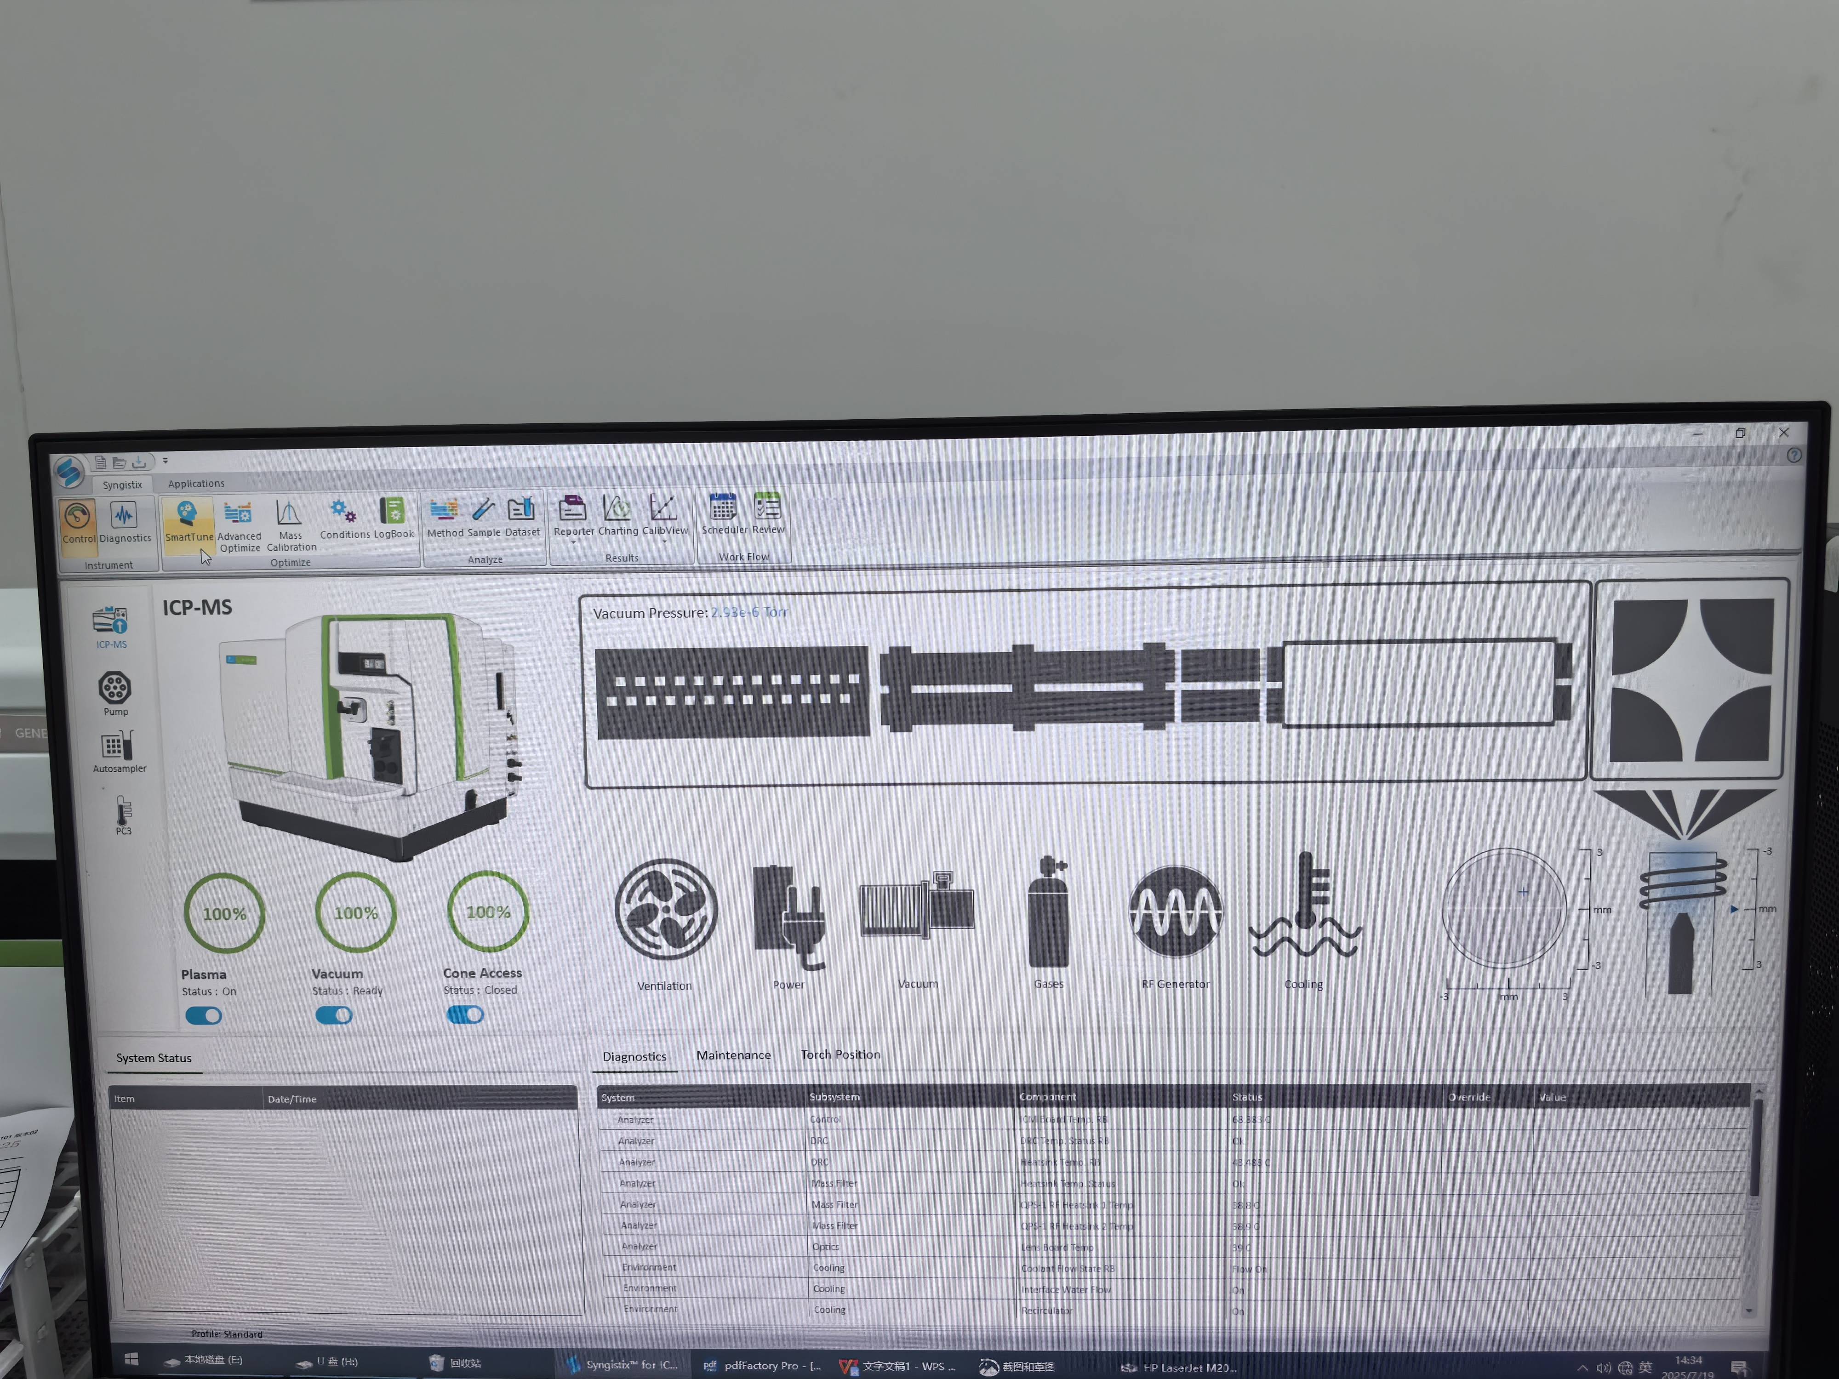Switch to the Syngistix ribbon tab
Image resolution: width=1839 pixels, height=1379 pixels.
coord(122,484)
